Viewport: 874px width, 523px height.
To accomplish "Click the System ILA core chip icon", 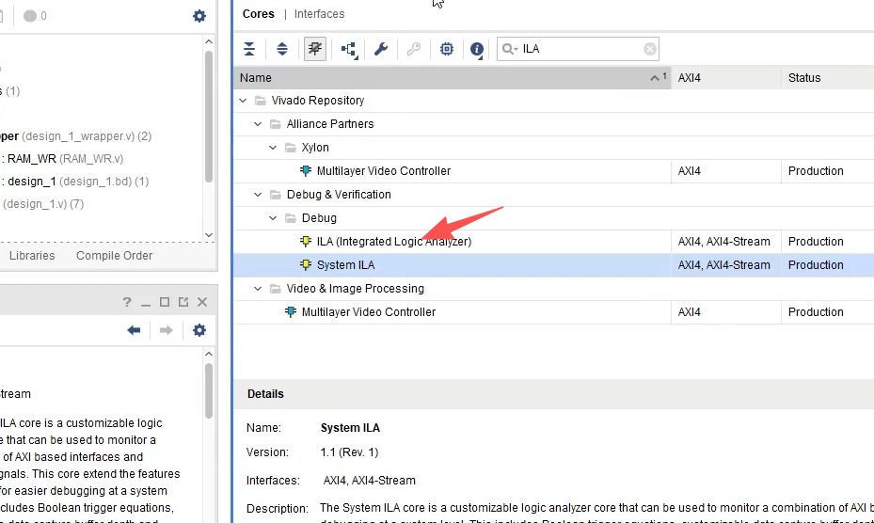I will coord(306,265).
